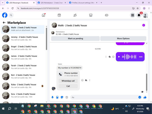
Task: React to Malik's phone number card
Action: coord(82,80)
